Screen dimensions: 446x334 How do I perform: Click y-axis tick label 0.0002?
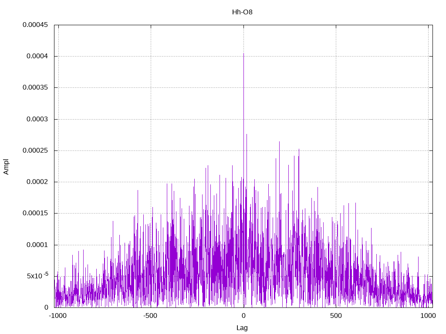pyautogui.click(x=37, y=182)
